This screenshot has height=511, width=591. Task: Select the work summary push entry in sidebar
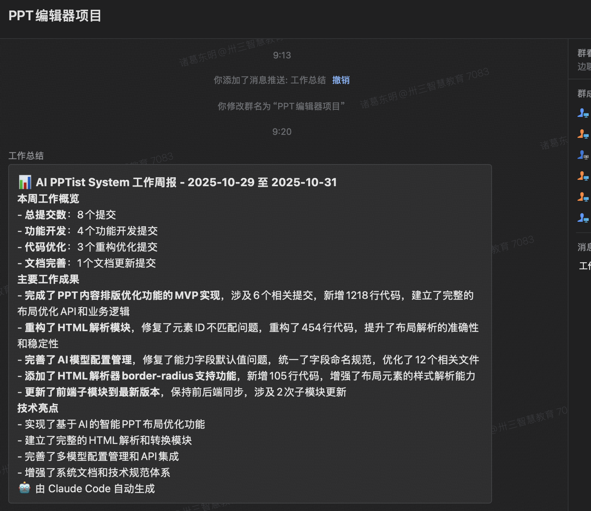[585, 266]
